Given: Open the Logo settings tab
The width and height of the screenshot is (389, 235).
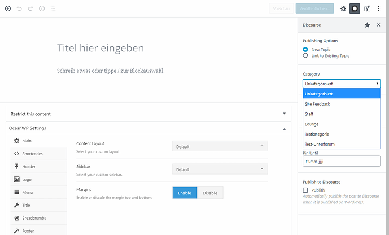Looking at the screenshot, I should click(39, 180).
